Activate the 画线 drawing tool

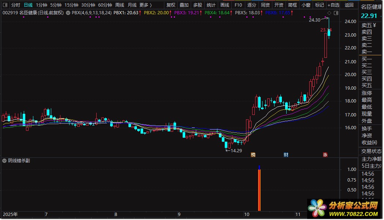(224, 5)
